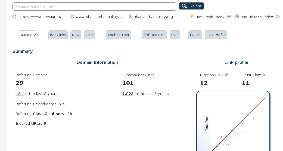The height and width of the screenshot is (151, 283).
Task: Click the domain search input field
Action: click(x=94, y=7)
